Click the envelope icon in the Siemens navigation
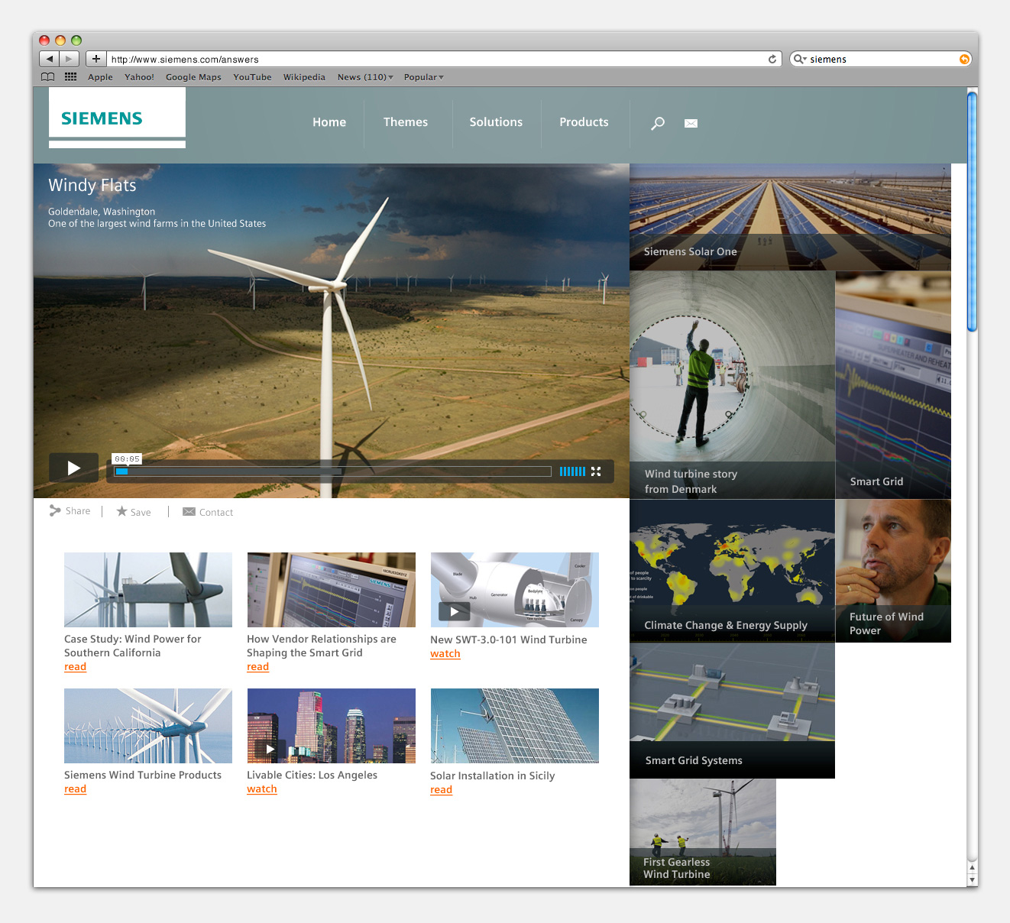The width and height of the screenshot is (1010, 923). [x=691, y=123]
